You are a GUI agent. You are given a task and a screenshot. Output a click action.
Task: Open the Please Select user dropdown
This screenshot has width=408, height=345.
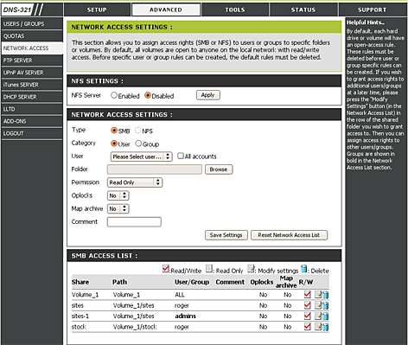142,157
